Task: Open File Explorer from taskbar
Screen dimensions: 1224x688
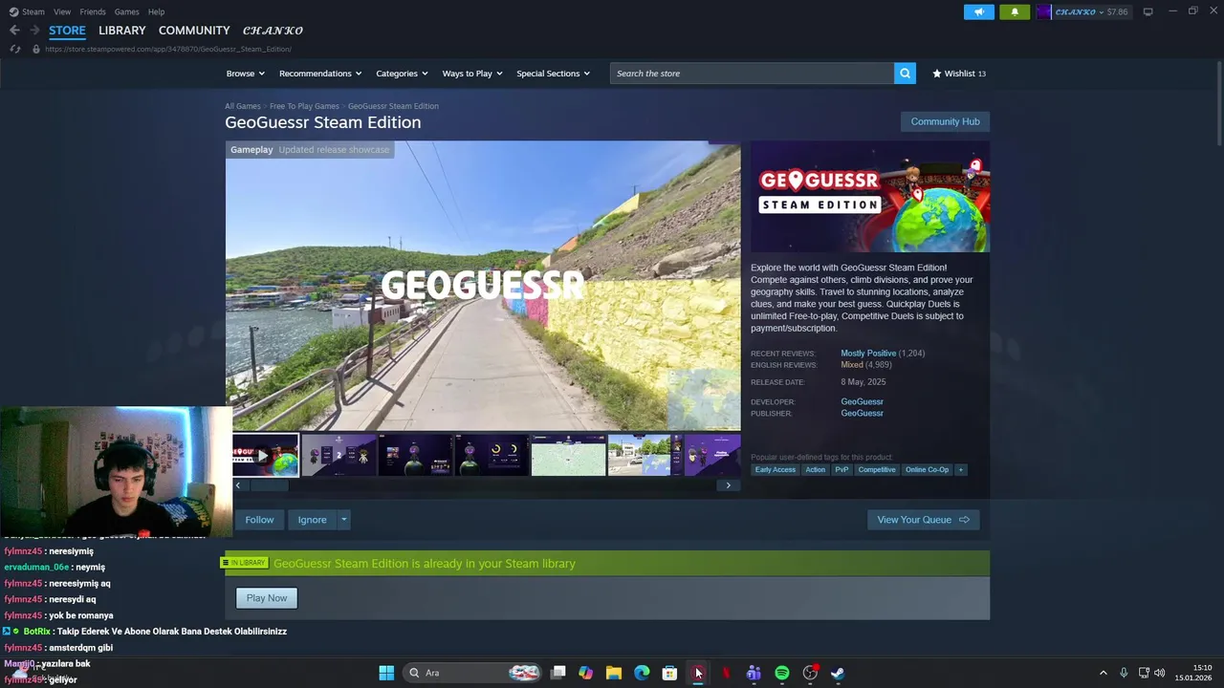Action: pos(614,673)
